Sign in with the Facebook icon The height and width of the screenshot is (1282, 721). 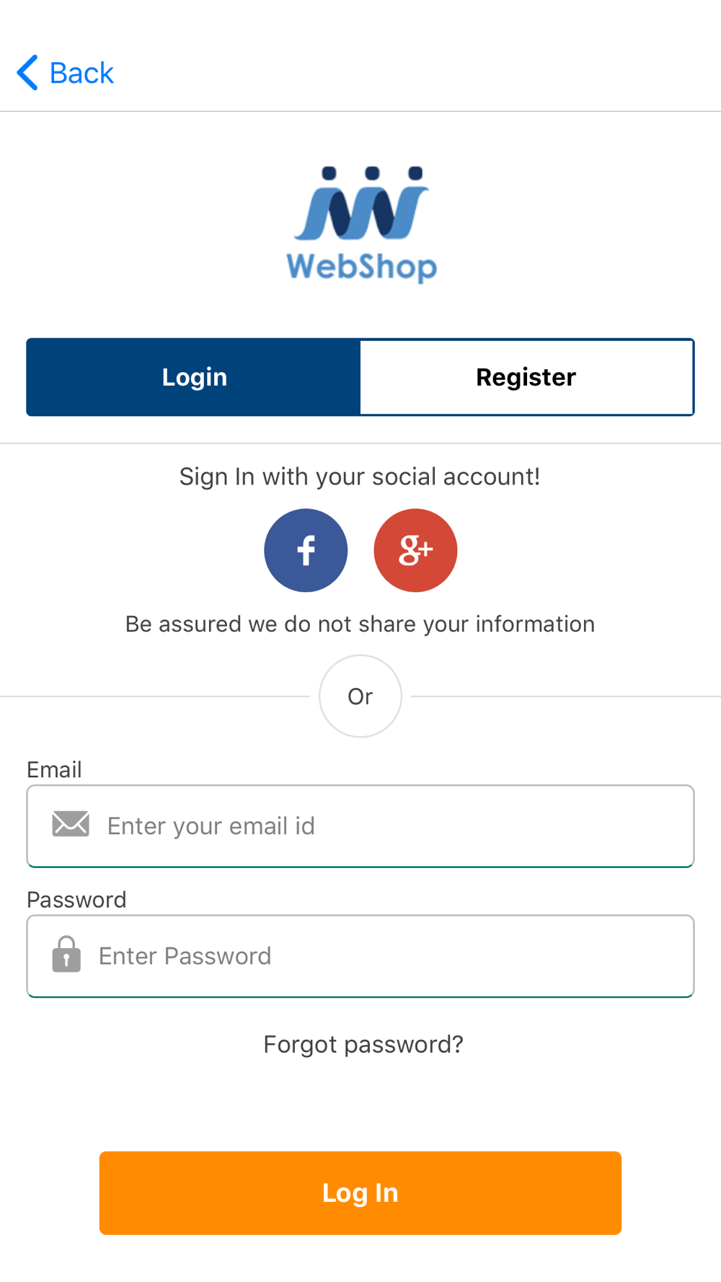306,550
